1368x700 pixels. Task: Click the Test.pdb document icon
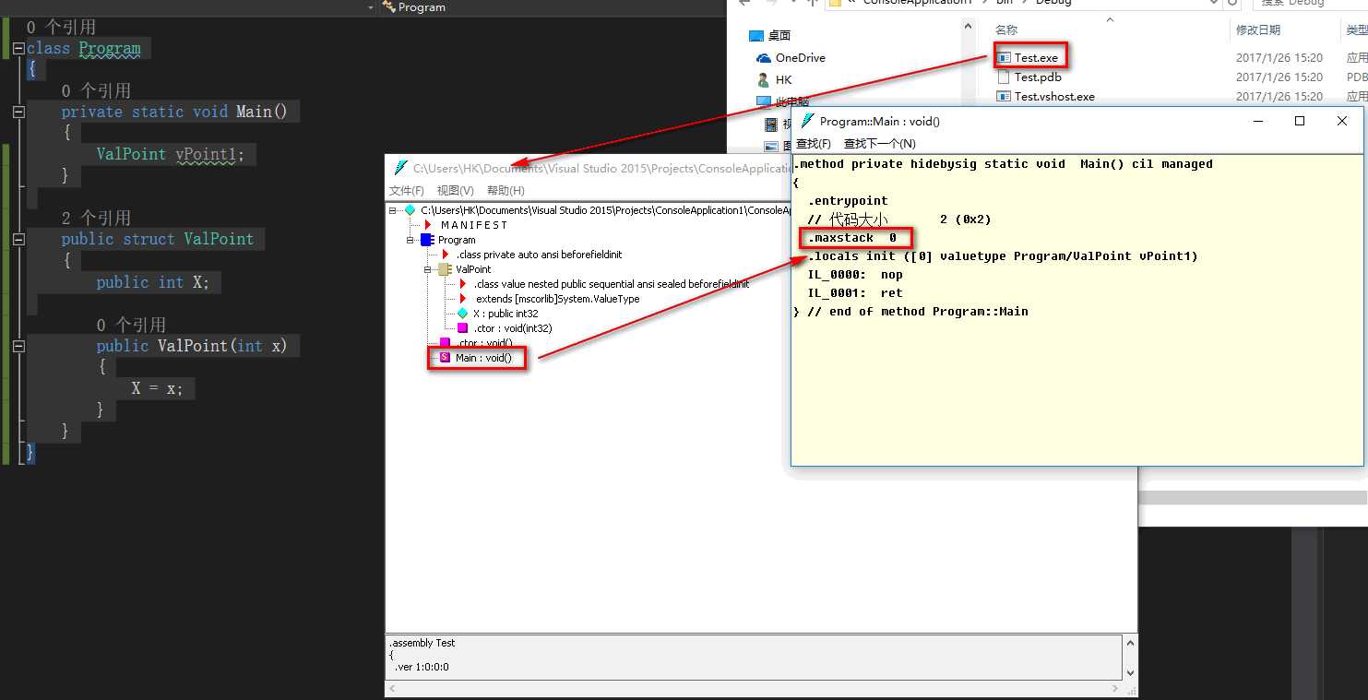(1004, 77)
